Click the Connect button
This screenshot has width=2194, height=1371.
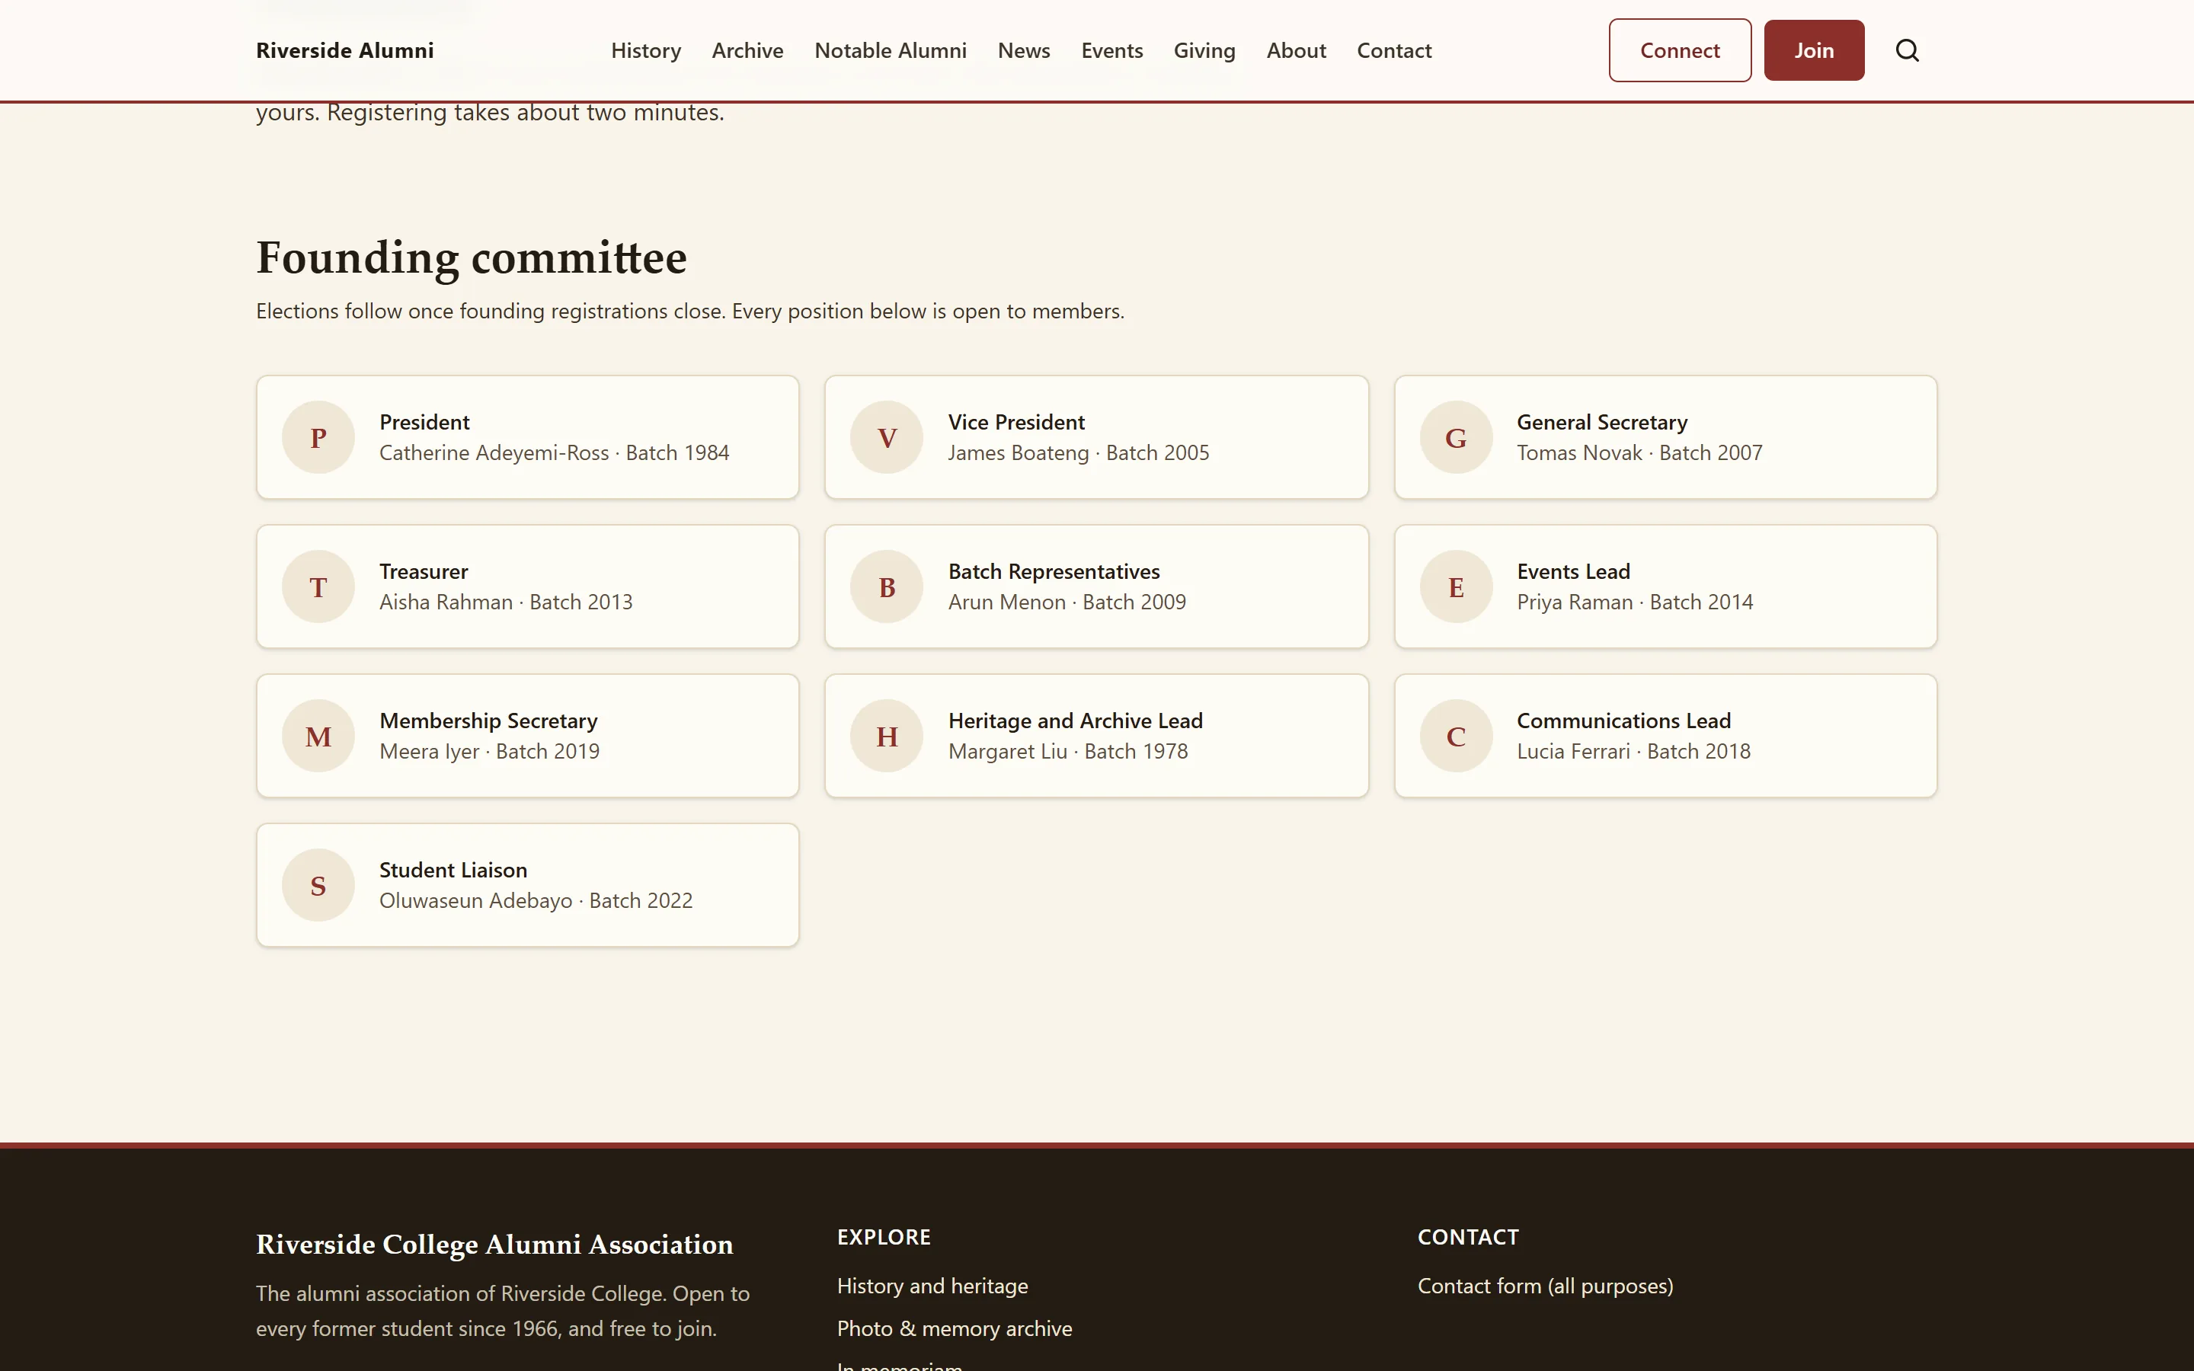coord(1680,50)
